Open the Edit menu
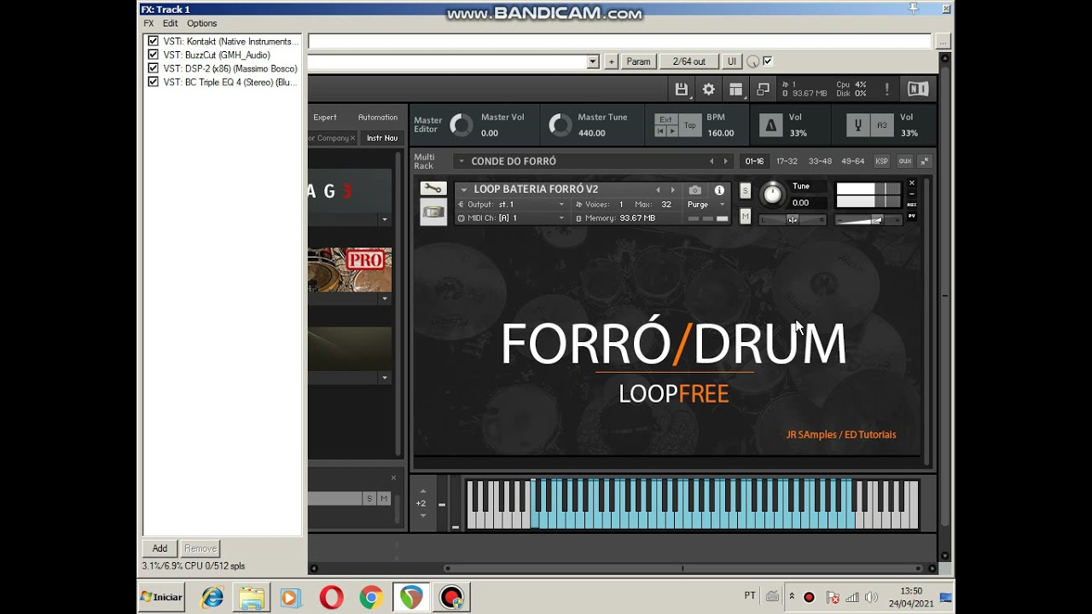1092x614 pixels. [x=171, y=23]
